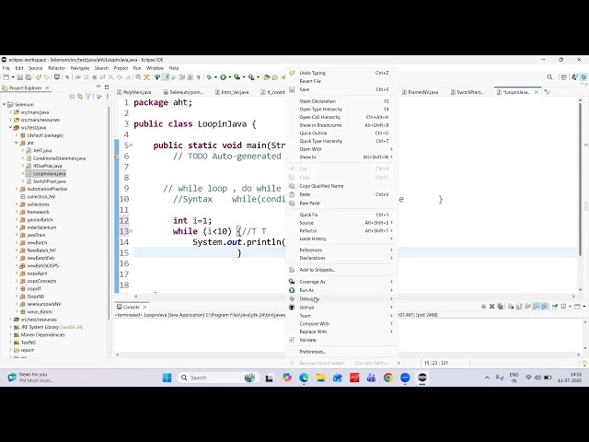The image size is (589, 442).
Task: Open the Project Explorer filter icon
Action: [x=88, y=97]
